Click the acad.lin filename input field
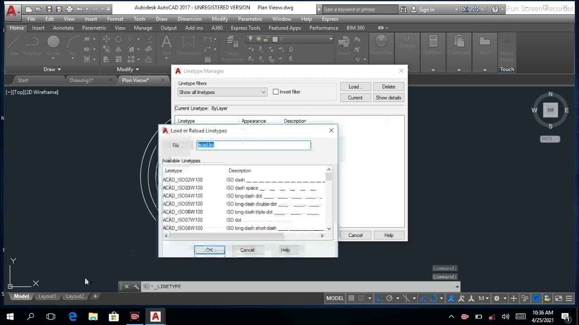Screen dimensions: 579x325 254,145
